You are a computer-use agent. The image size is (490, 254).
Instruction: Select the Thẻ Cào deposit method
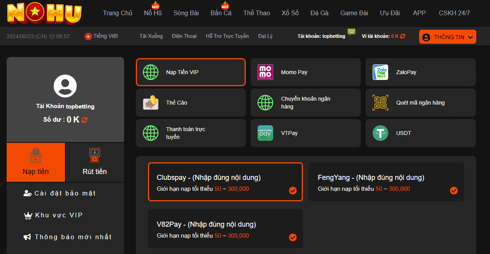coord(191,103)
